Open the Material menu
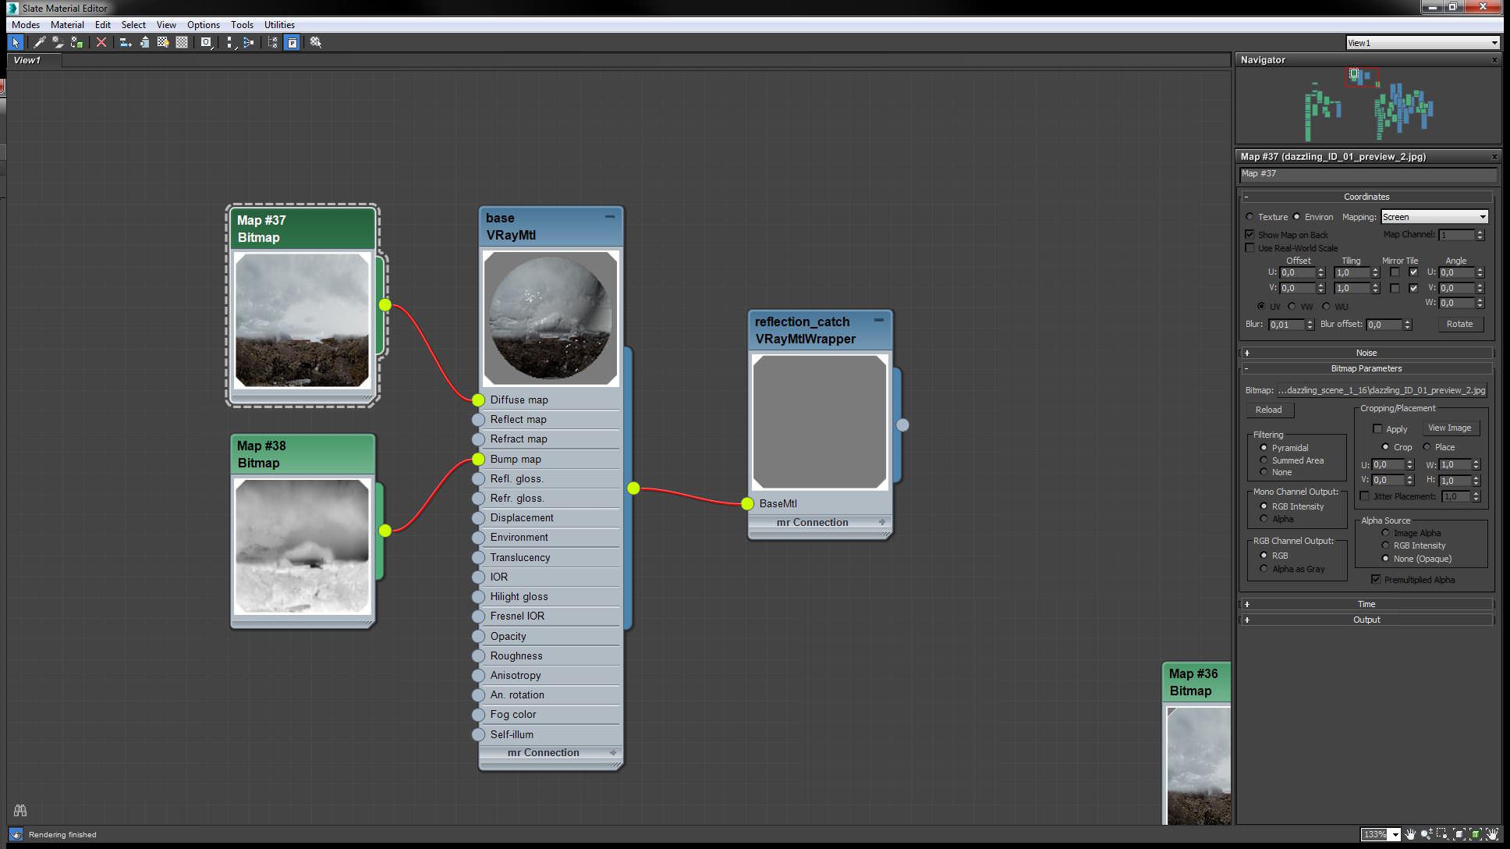The image size is (1510, 849). (x=67, y=25)
